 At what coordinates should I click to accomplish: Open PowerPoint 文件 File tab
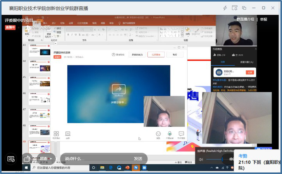[x=27, y=23]
